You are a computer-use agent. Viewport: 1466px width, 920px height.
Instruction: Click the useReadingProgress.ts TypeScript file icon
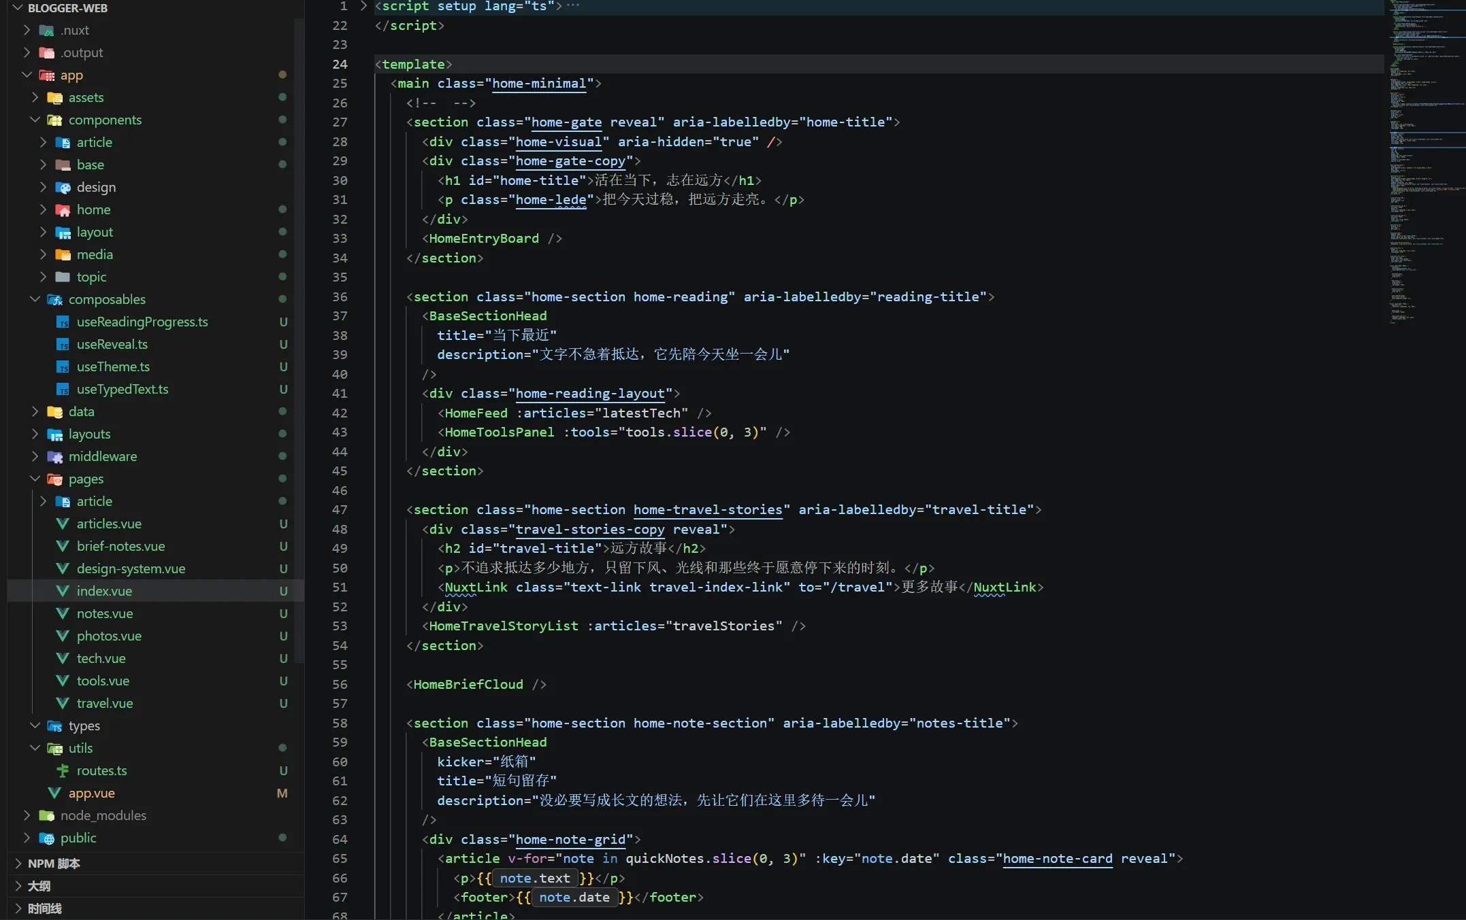point(63,322)
